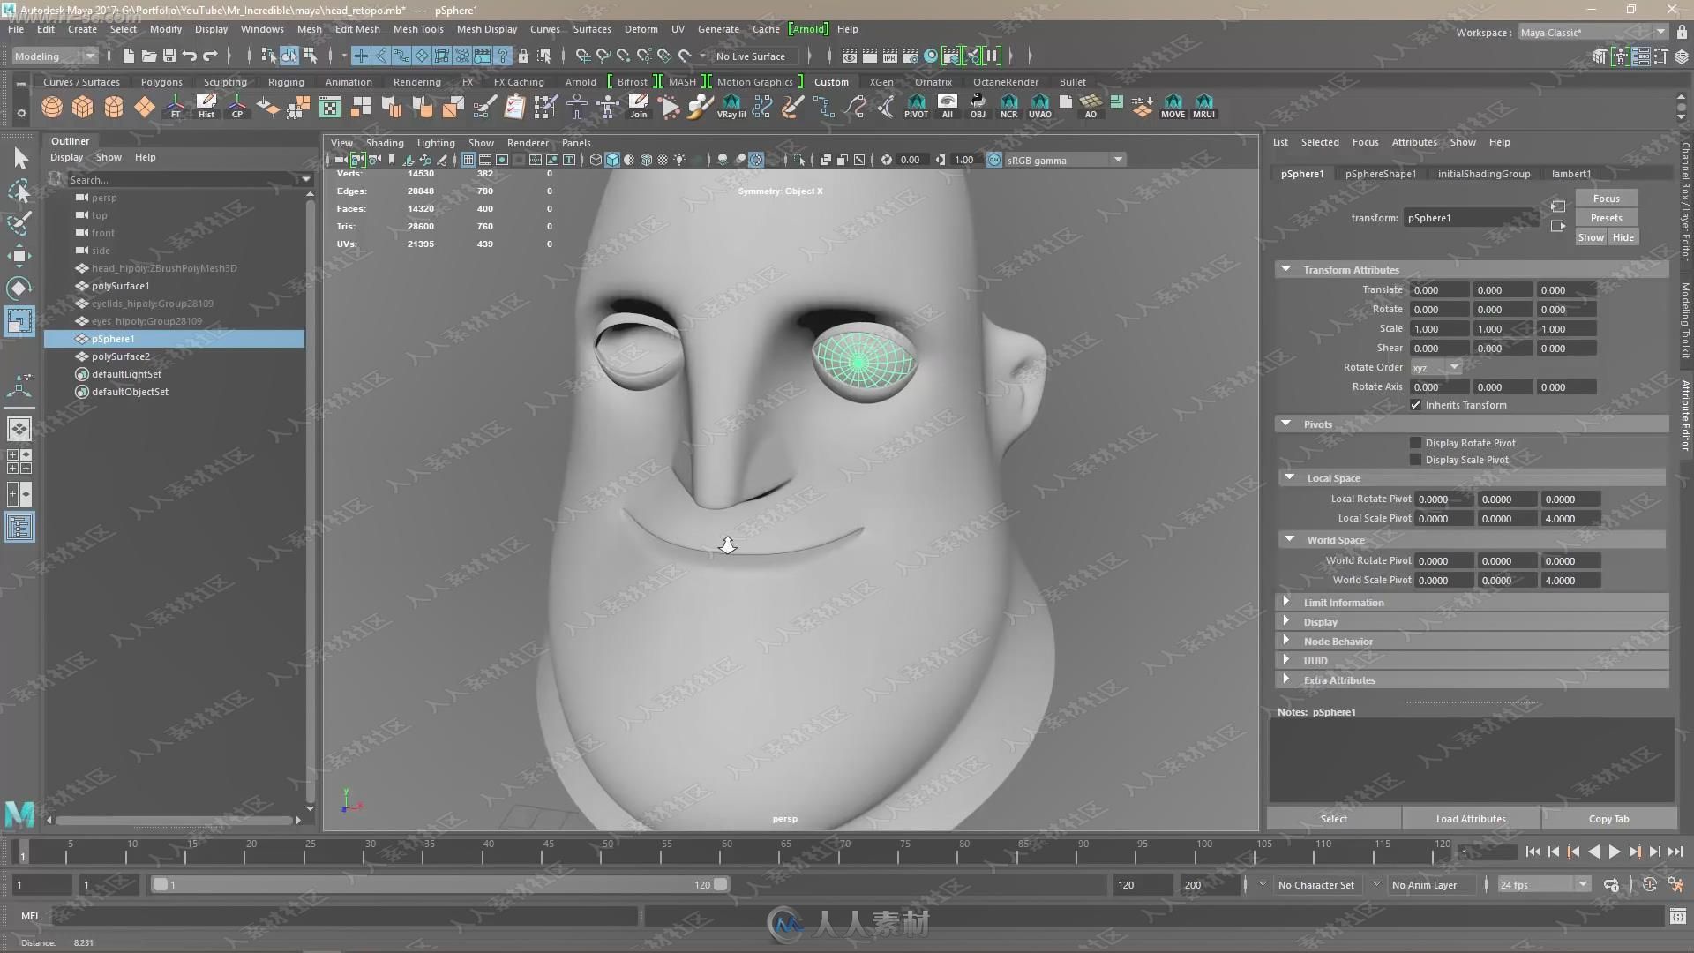Select polySurface2 in the Outliner
The image size is (1694, 953).
[121, 356]
